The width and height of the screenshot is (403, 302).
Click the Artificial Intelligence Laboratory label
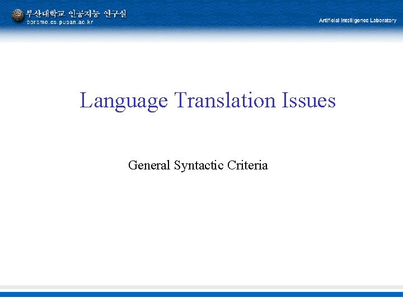point(358,21)
